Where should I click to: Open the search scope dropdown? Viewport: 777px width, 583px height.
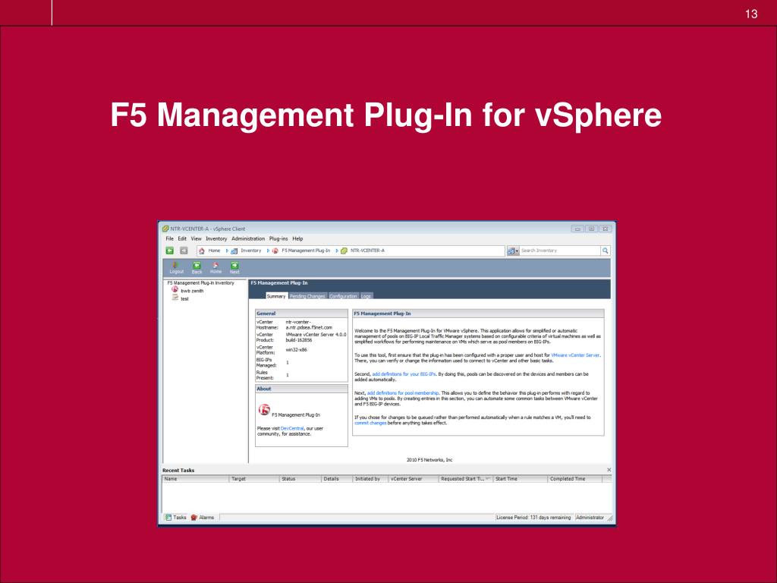pos(513,251)
